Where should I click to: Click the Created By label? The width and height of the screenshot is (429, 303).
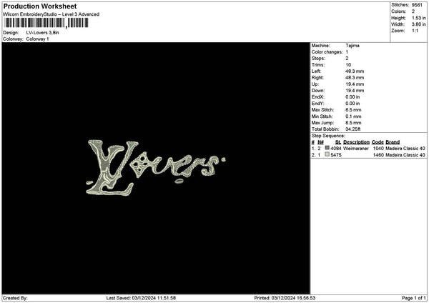[15, 298]
